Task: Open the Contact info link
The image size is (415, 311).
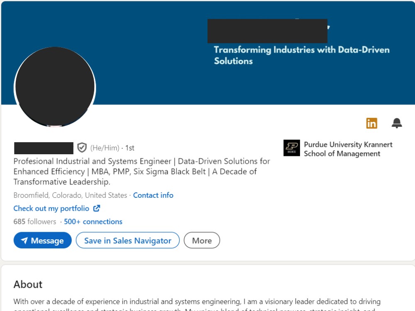Action: point(153,195)
